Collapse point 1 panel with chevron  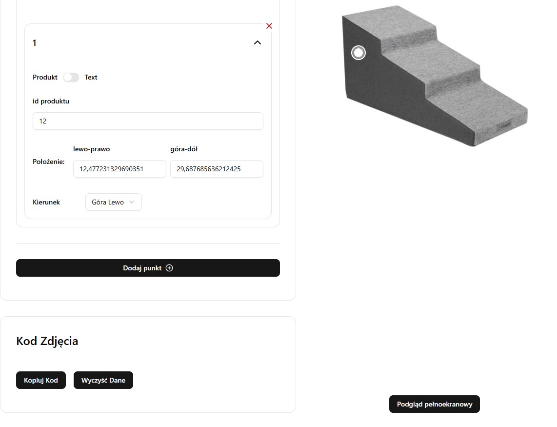[x=258, y=42]
